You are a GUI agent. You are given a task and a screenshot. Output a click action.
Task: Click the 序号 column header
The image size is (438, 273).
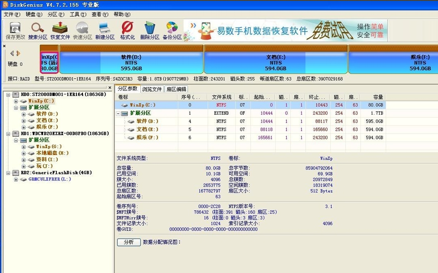(192, 97)
